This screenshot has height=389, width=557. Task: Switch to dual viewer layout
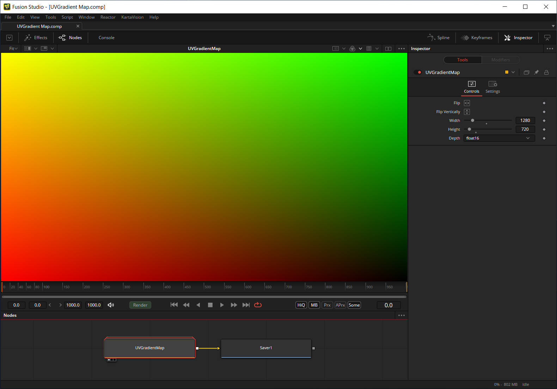tap(388, 49)
